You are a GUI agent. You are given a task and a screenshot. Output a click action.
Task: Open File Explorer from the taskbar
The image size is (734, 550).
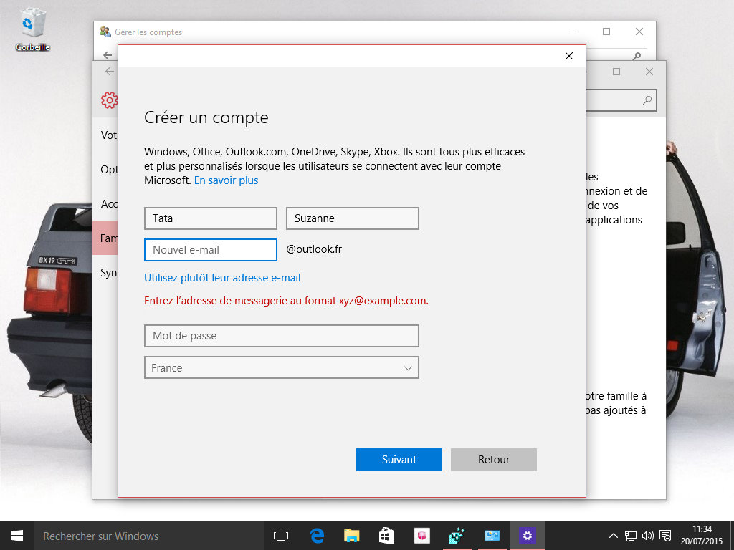351,536
